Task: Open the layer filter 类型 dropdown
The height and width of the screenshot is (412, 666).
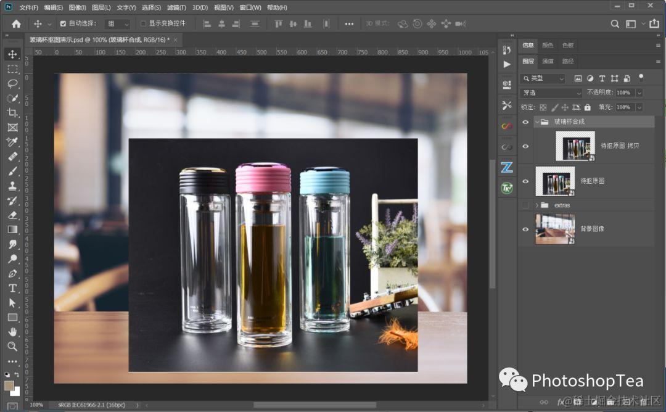Action: pyautogui.click(x=543, y=78)
